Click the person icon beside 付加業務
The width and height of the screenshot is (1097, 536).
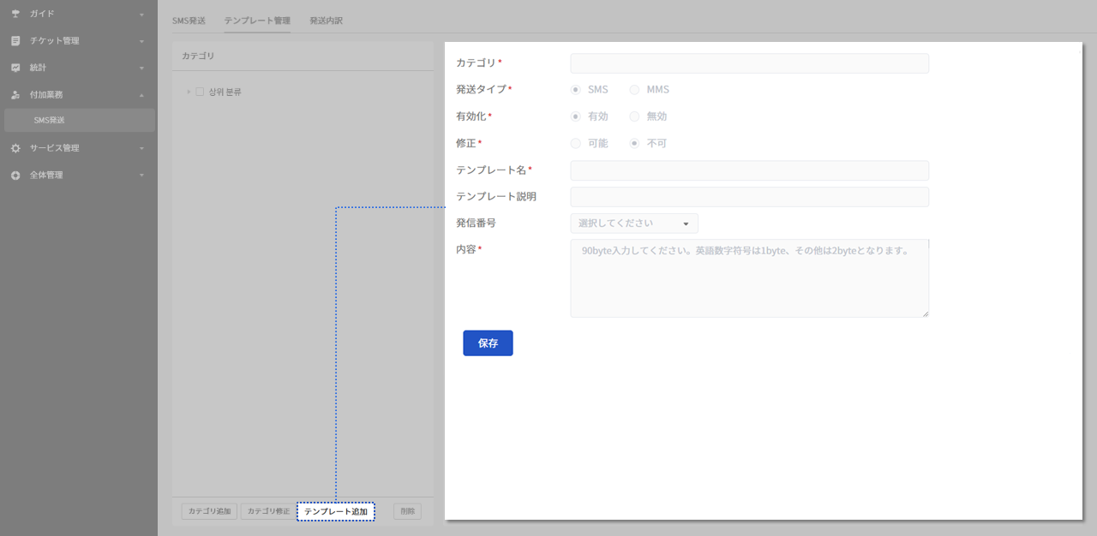pos(15,94)
